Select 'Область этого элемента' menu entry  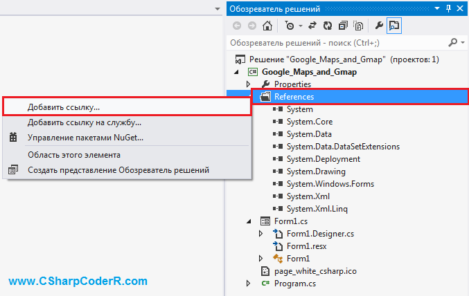click(x=127, y=155)
